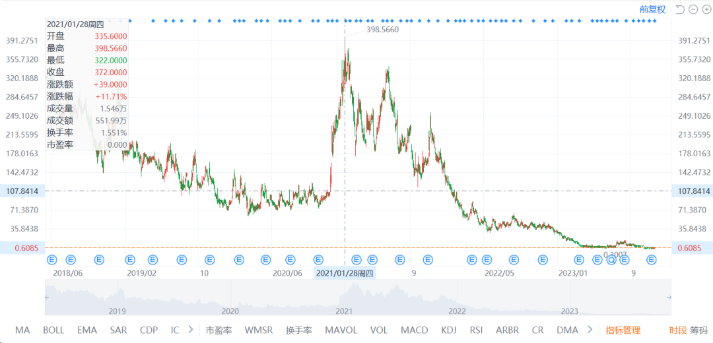Screen dimensions: 713x343
Task: Expand more sub-indicators after DMA
Action: click(590, 330)
